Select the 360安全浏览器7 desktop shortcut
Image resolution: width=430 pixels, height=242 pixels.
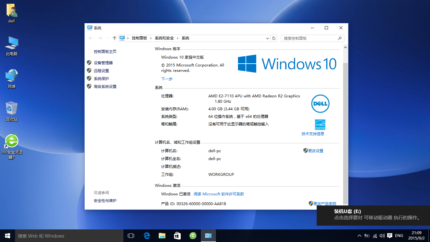(x=12, y=147)
